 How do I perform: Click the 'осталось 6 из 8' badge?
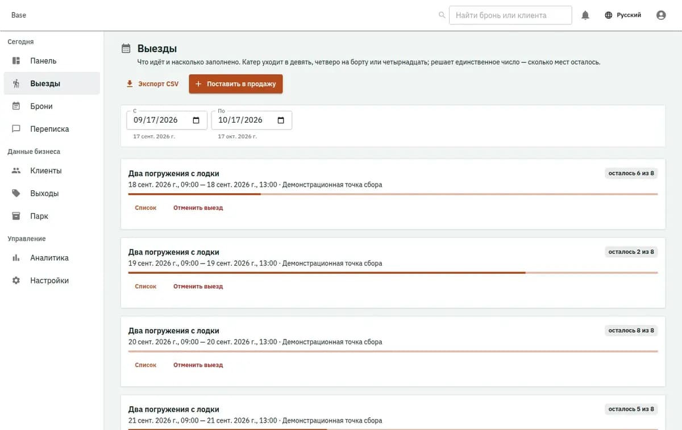(631, 173)
